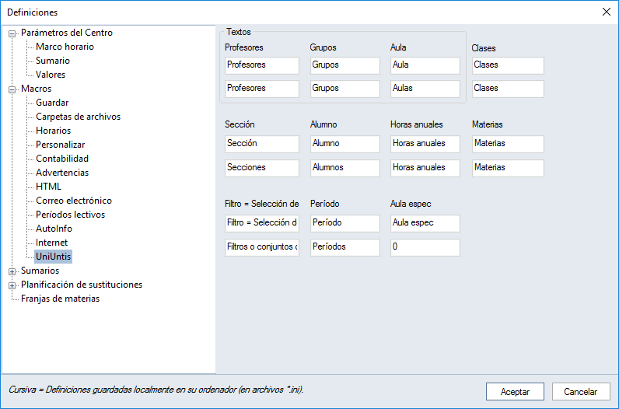Image resolution: width=619 pixels, height=409 pixels.
Task: Edit the upper Materias text field
Action: coord(508,144)
